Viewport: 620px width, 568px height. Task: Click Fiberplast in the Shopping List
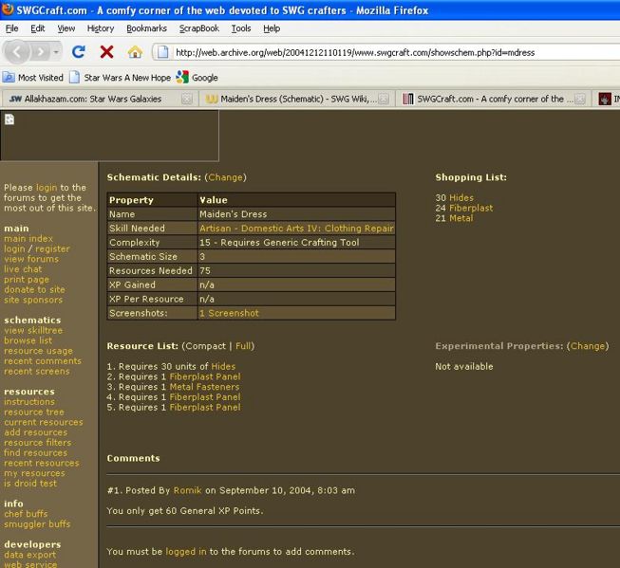[x=471, y=209]
